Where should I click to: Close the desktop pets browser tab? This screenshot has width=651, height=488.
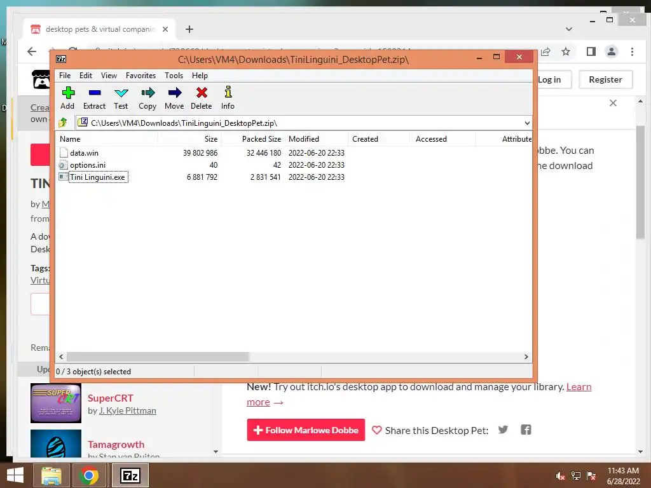(x=165, y=29)
